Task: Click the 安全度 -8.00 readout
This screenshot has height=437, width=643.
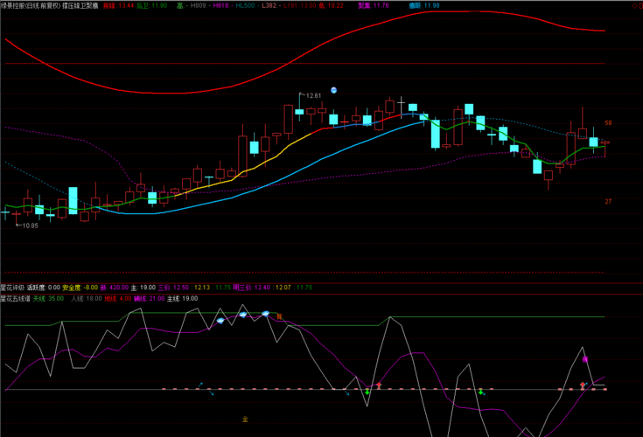Action: click(80, 288)
